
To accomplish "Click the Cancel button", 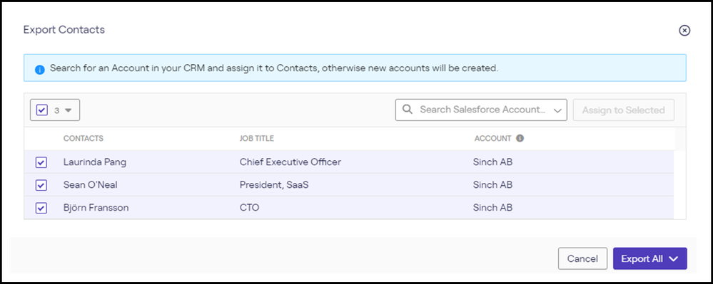I will coord(582,258).
